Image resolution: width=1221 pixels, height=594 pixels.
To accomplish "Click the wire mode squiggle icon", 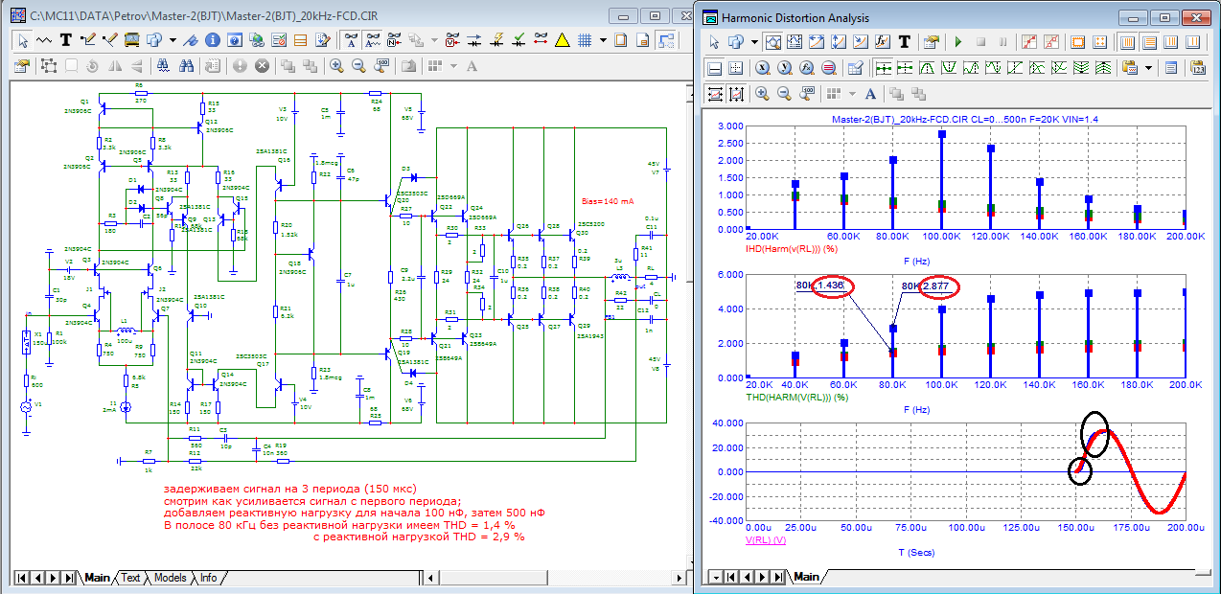I will tap(44, 40).
